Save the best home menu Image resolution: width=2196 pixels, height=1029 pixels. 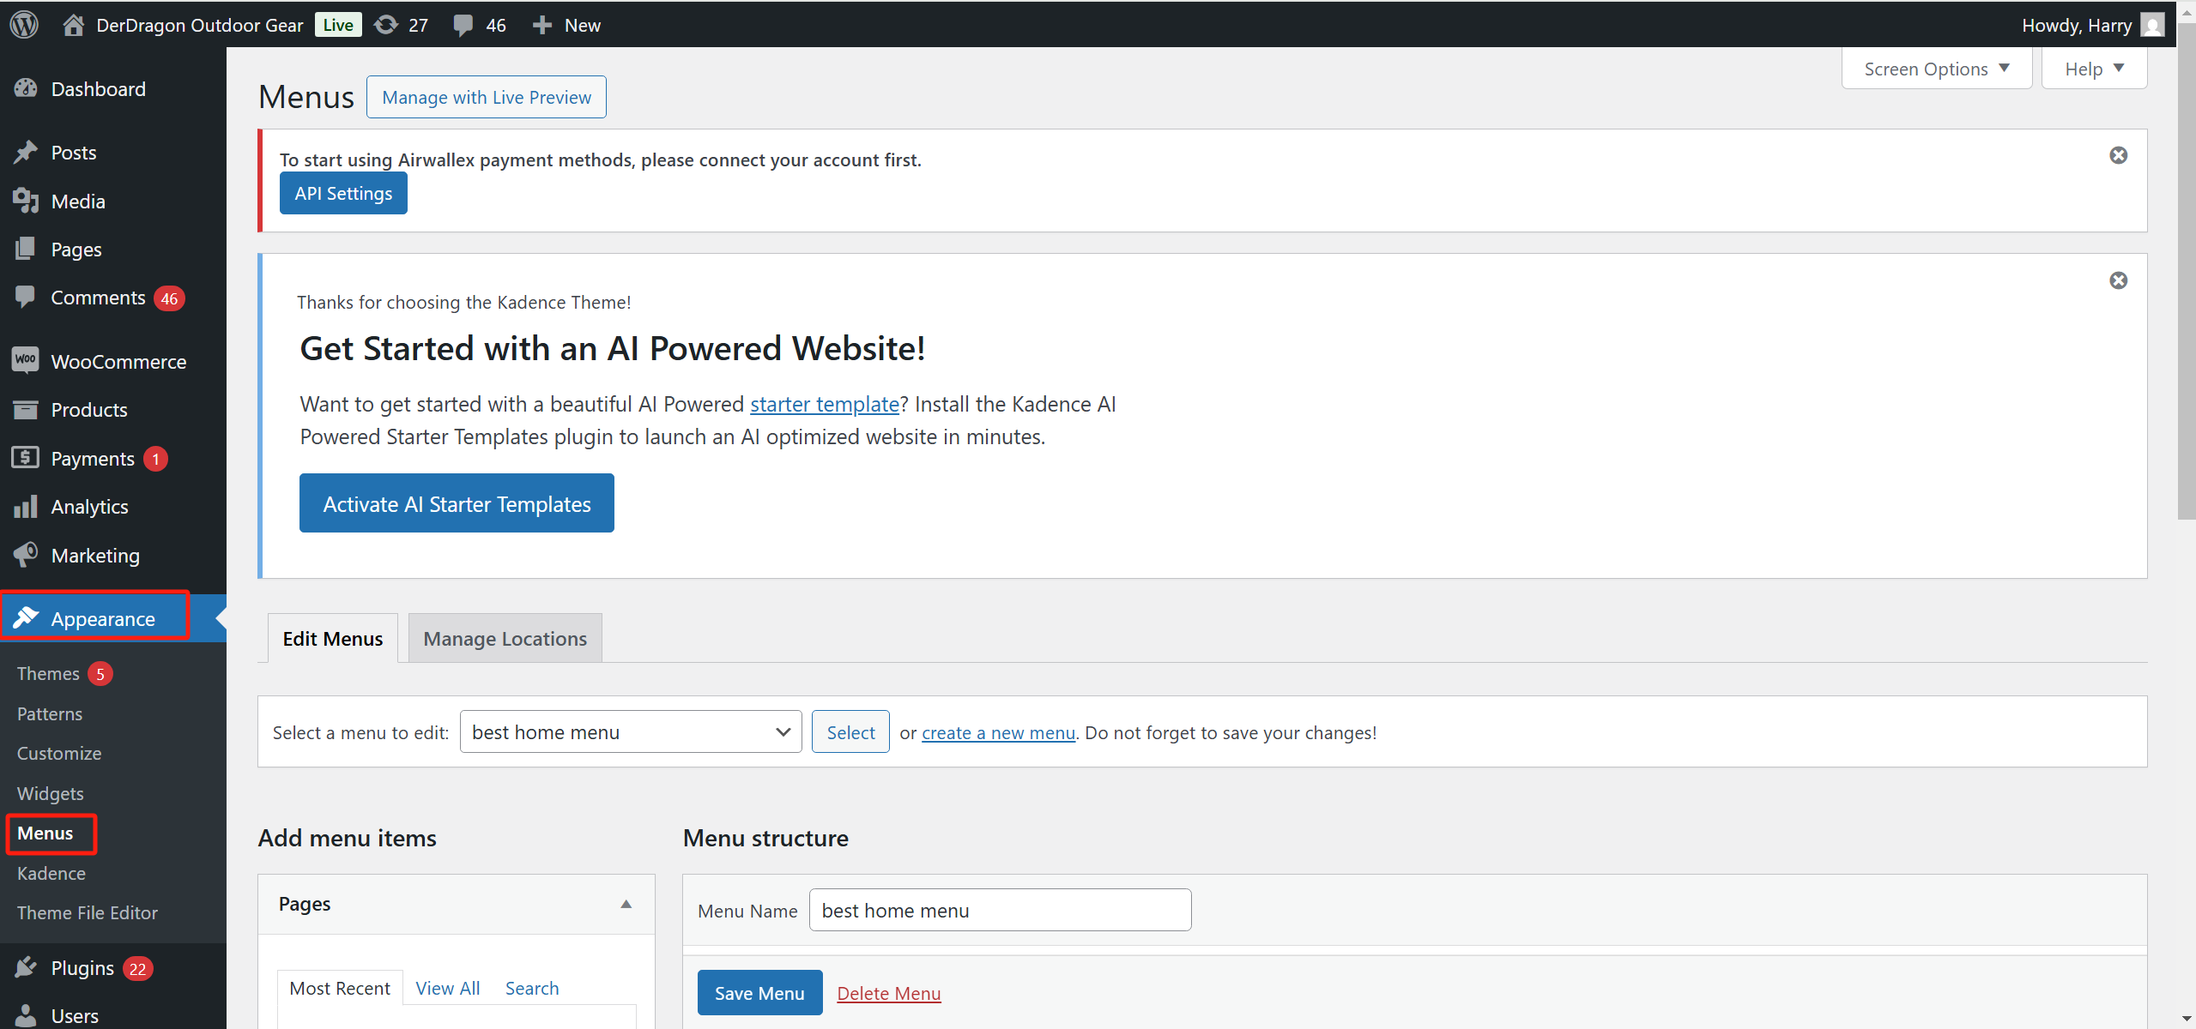coord(759,992)
